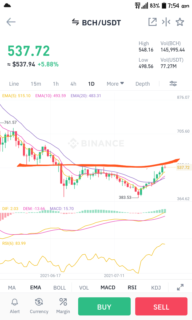192x320 pixels.
Task: Expand the More timeframes dropdown
Action: coord(115,84)
